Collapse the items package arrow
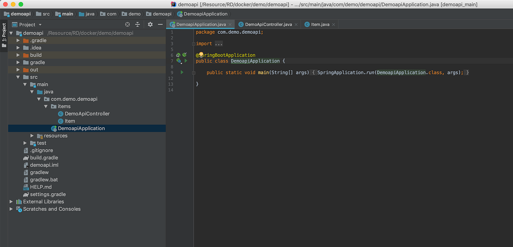 pos(46,106)
